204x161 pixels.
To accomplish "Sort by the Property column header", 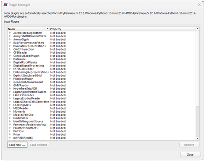I will pos(123,29).
